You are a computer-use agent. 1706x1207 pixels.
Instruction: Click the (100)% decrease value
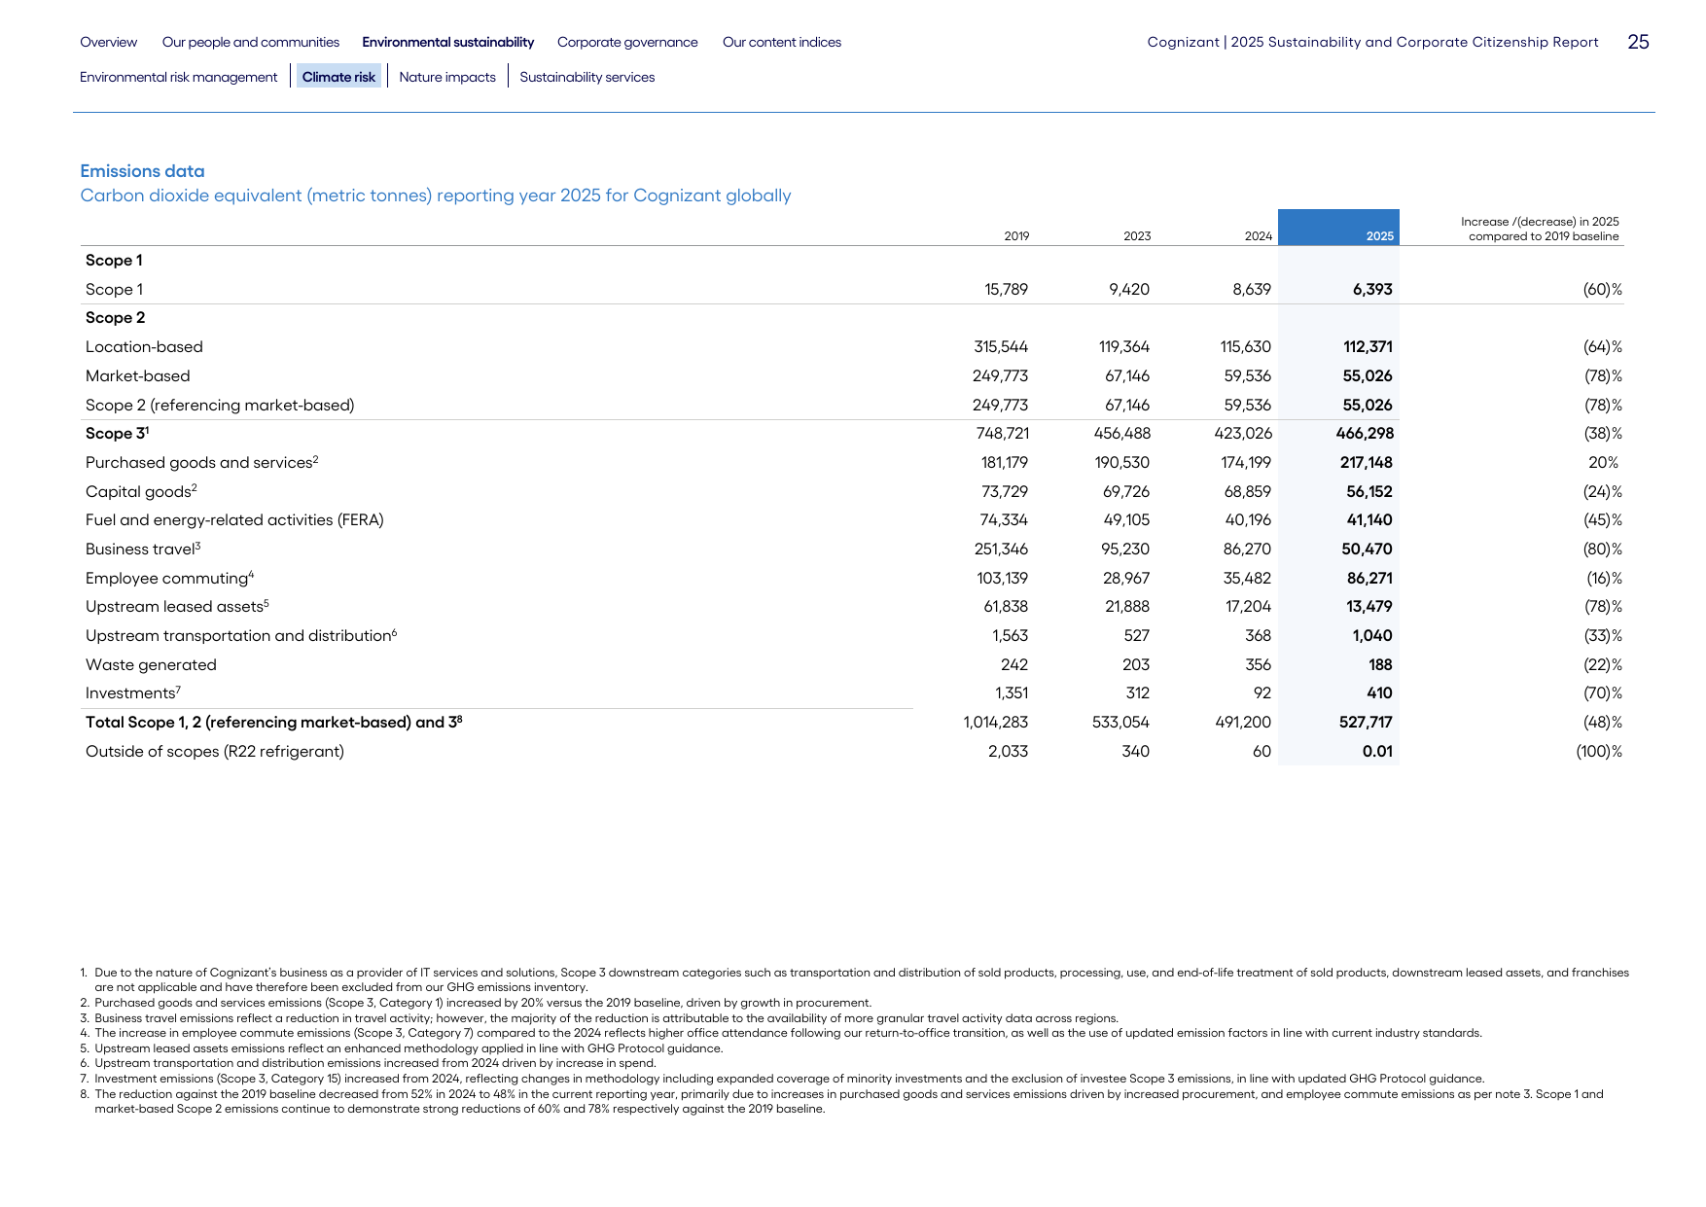(1599, 752)
